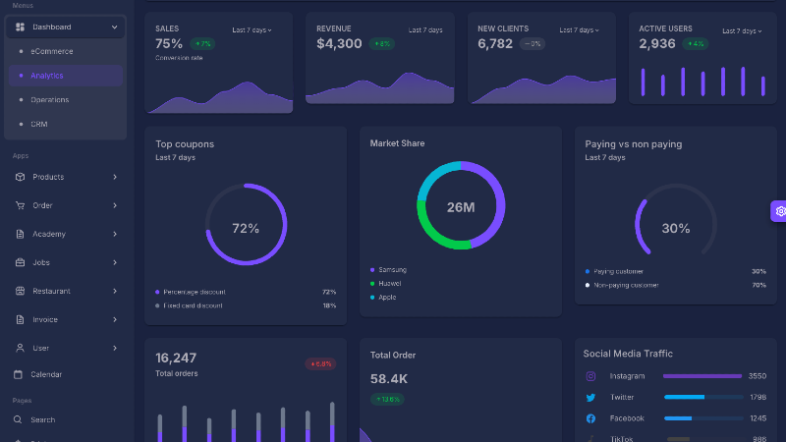Click the Order shopping cart icon

pyautogui.click(x=20, y=205)
